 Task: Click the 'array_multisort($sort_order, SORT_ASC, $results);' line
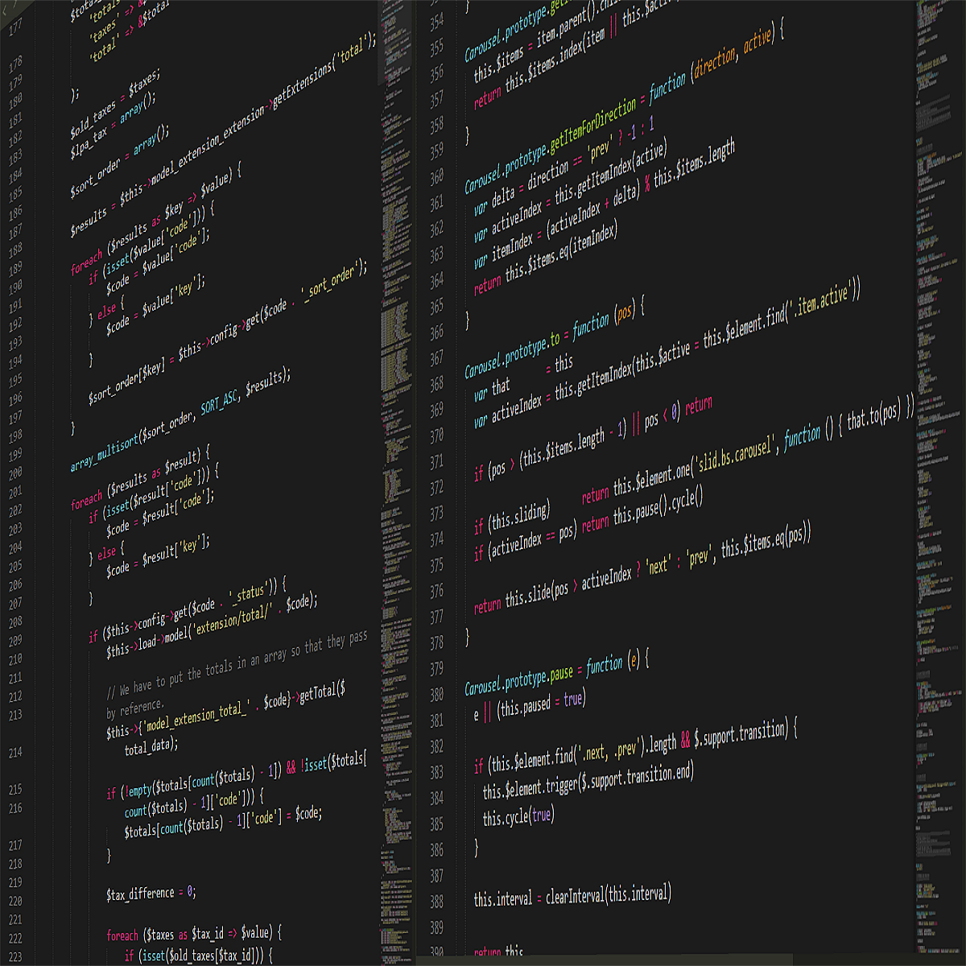pos(180,419)
